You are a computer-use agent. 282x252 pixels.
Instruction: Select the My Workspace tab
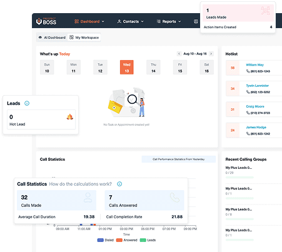84,38
